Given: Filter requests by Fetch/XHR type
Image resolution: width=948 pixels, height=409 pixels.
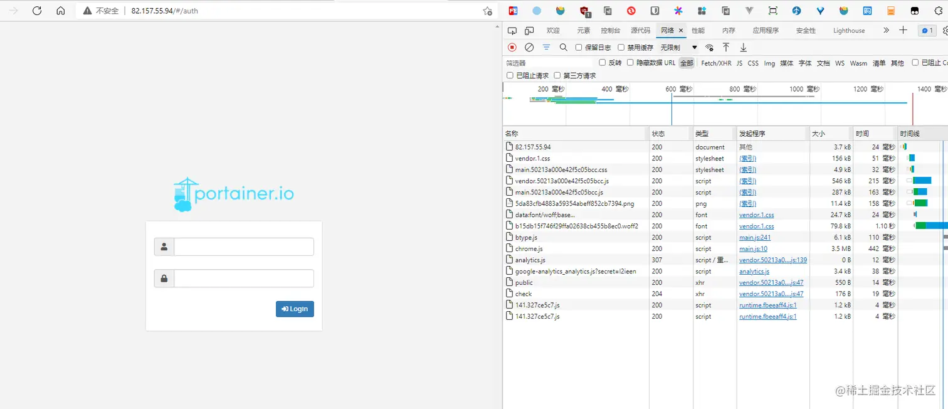Looking at the screenshot, I should (716, 63).
